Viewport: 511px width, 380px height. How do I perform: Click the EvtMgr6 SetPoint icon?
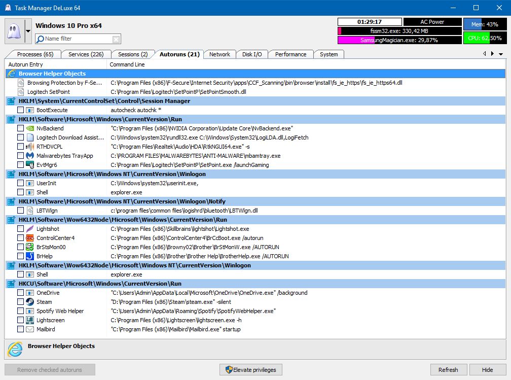[x=30, y=165]
